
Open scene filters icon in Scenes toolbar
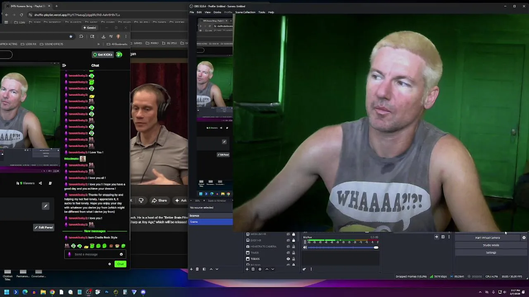coord(204,269)
